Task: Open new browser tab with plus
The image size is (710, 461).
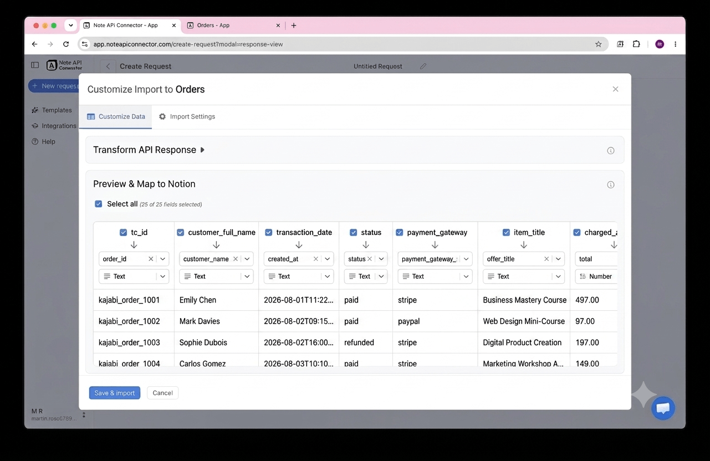Action: click(x=294, y=25)
